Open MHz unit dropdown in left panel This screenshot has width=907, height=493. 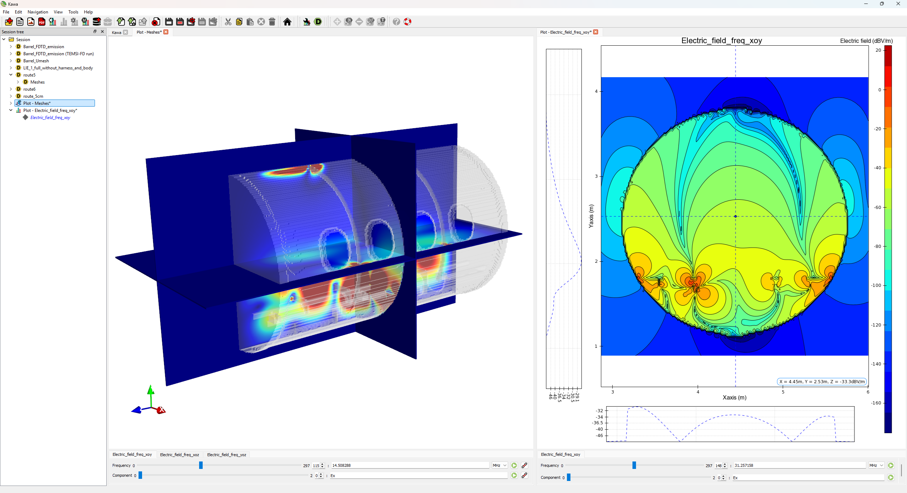[500, 465]
